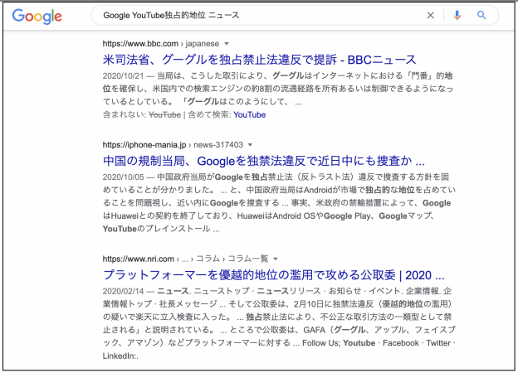Viewport: 518px width, 373px height.
Task: Clear the search query with X
Action: pos(430,15)
